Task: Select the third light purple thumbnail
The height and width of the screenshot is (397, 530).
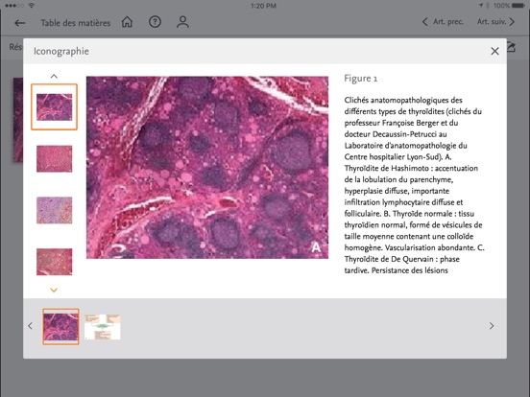Action: click(x=54, y=210)
